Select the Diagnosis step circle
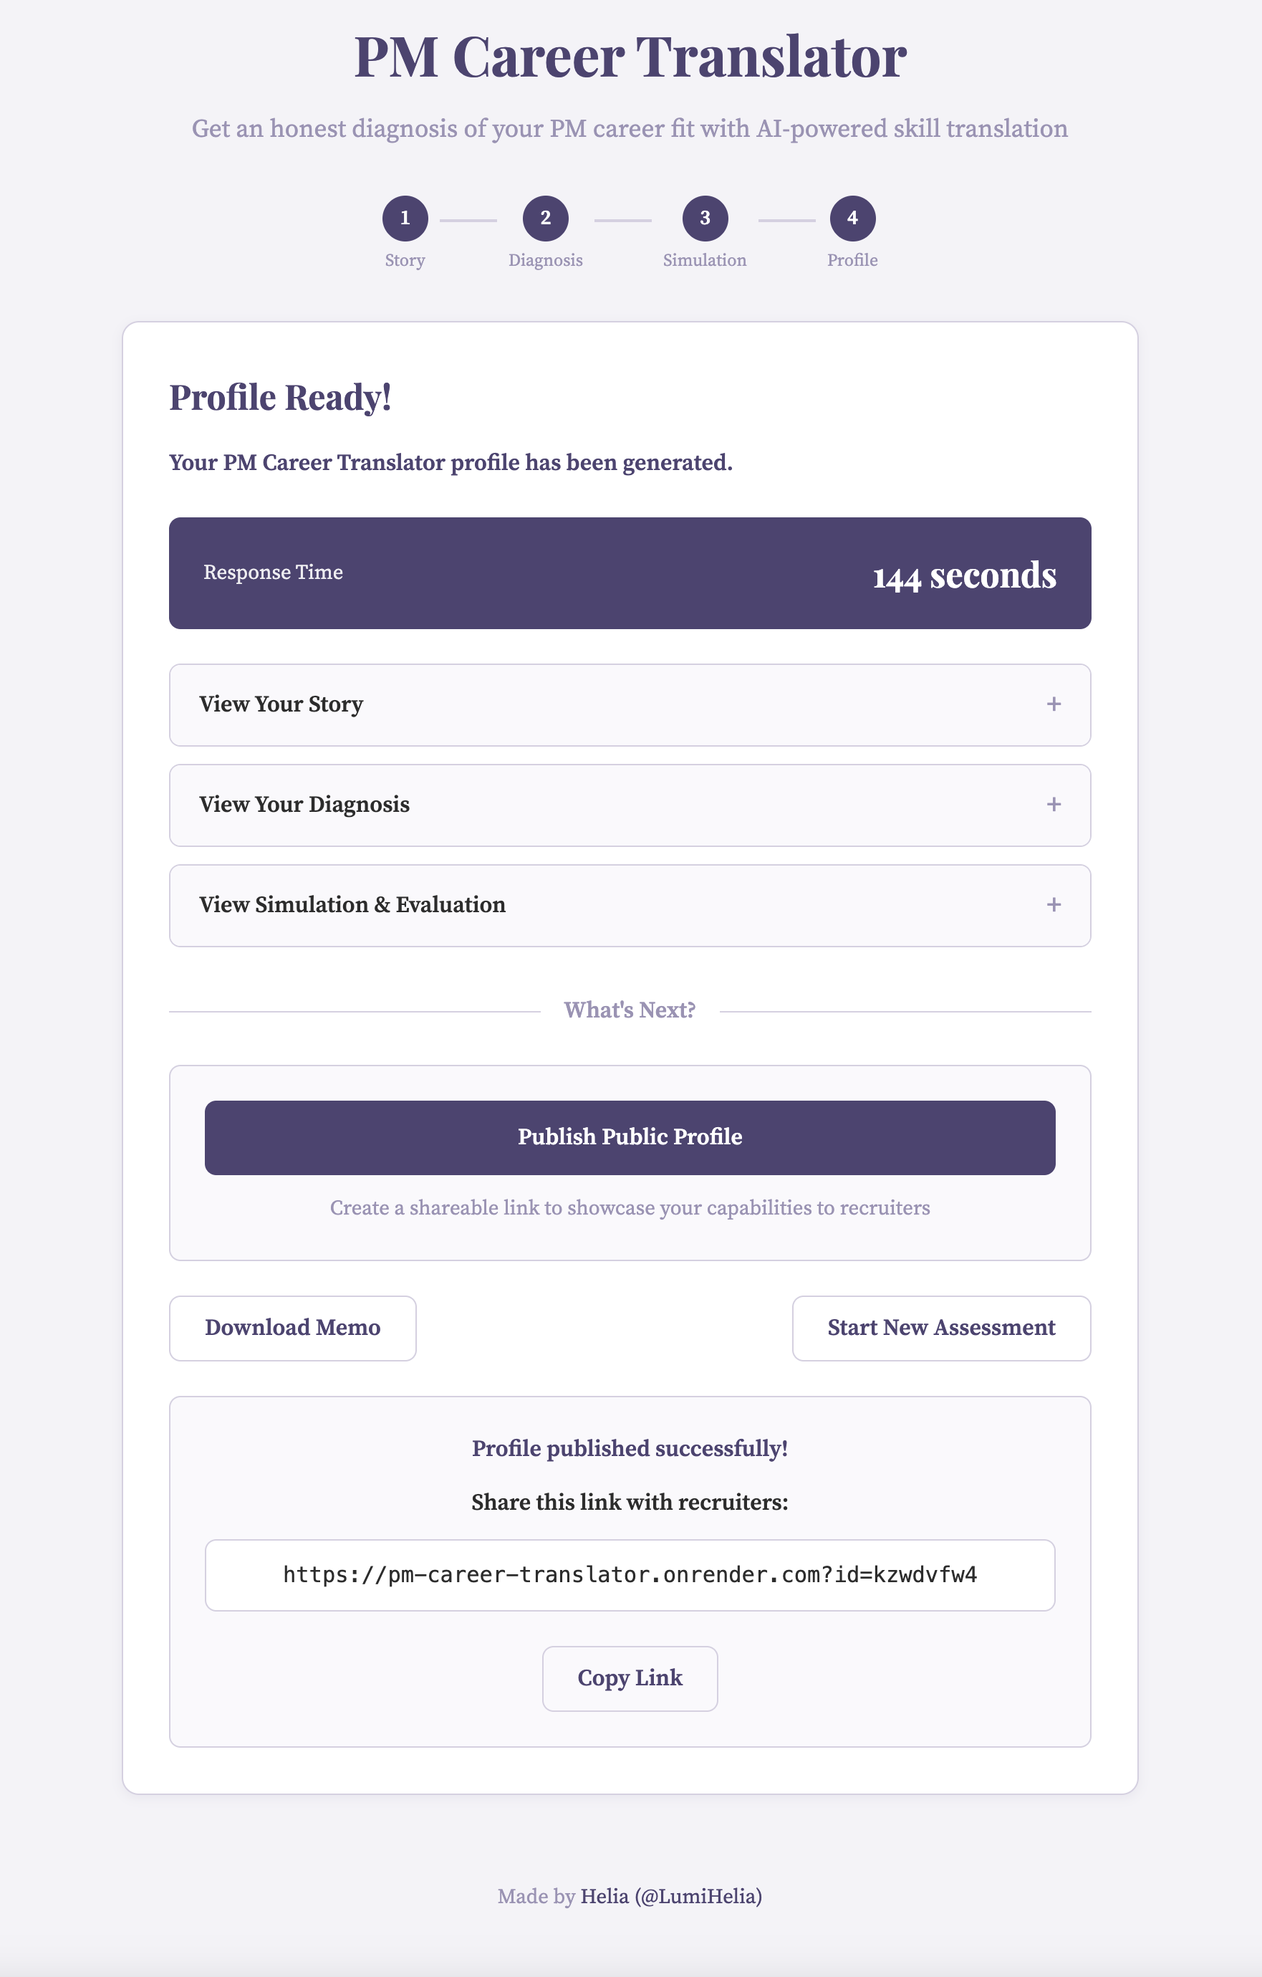This screenshot has height=1977, width=1262. click(546, 219)
